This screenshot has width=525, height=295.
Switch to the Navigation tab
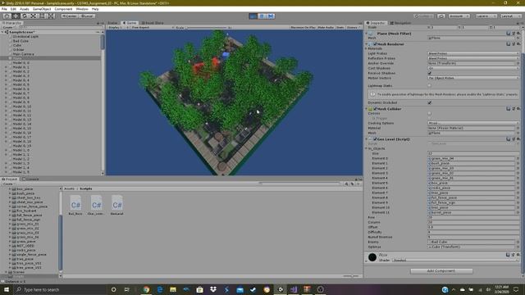pyautogui.click(x=401, y=23)
